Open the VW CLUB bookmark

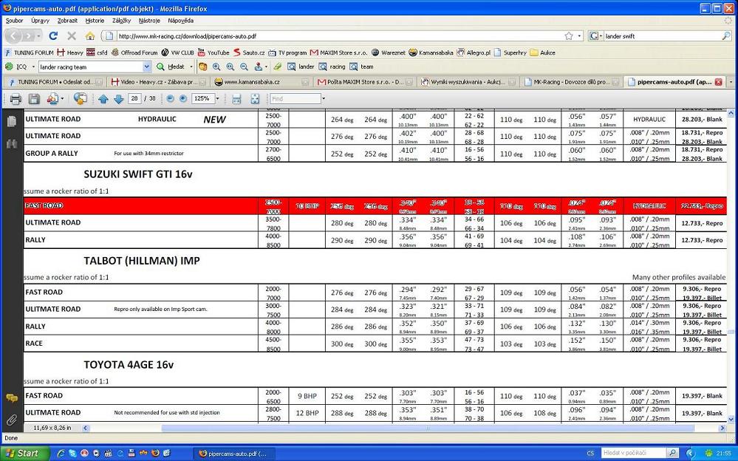click(x=177, y=52)
